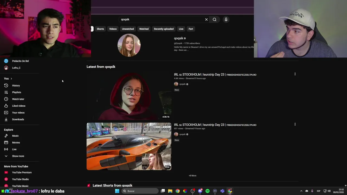The height and width of the screenshot is (195, 347).
Task: Open title of stream from 9 hours ago
Action: click(x=215, y=125)
